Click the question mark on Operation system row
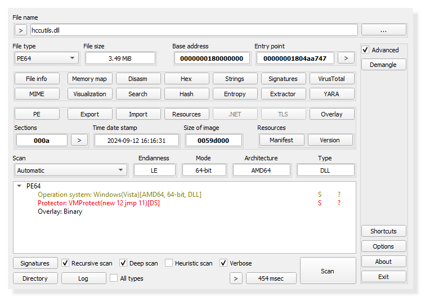This screenshot has width=421, height=297. tap(339, 195)
